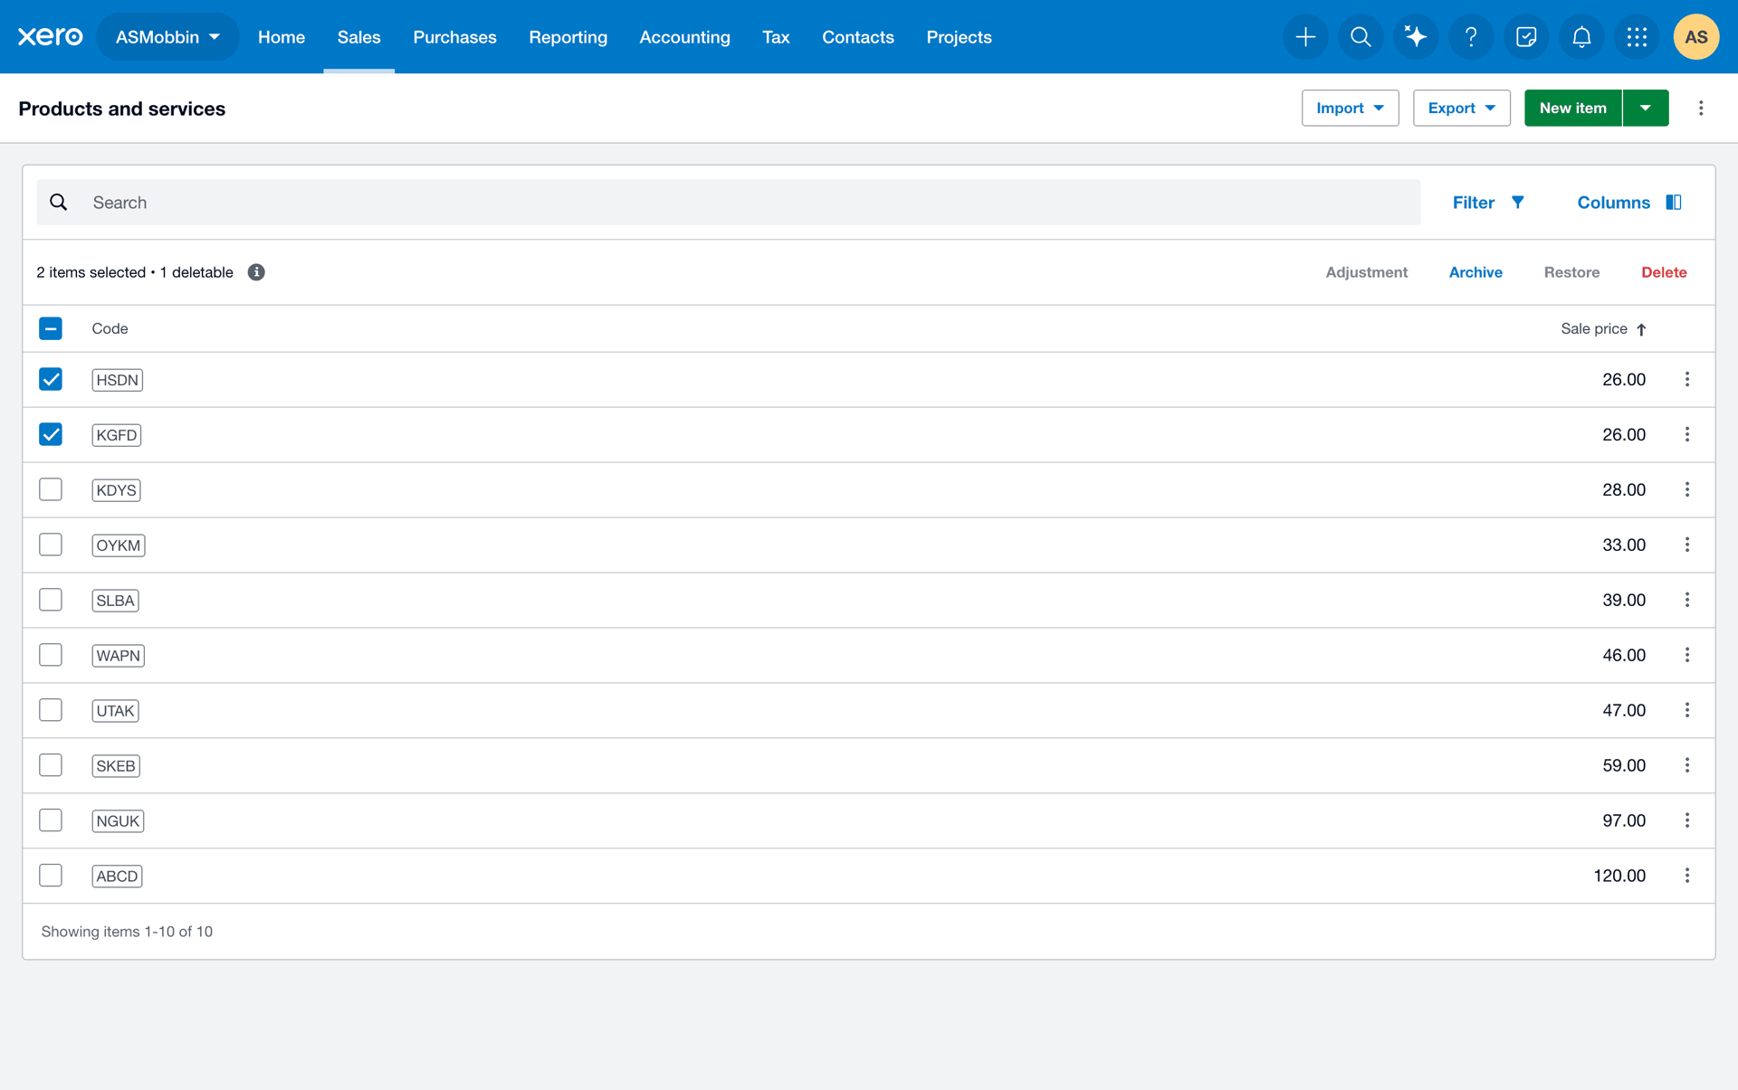The height and width of the screenshot is (1090, 1738).
Task: Open row options for UTAK
Action: click(x=1687, y=711)
